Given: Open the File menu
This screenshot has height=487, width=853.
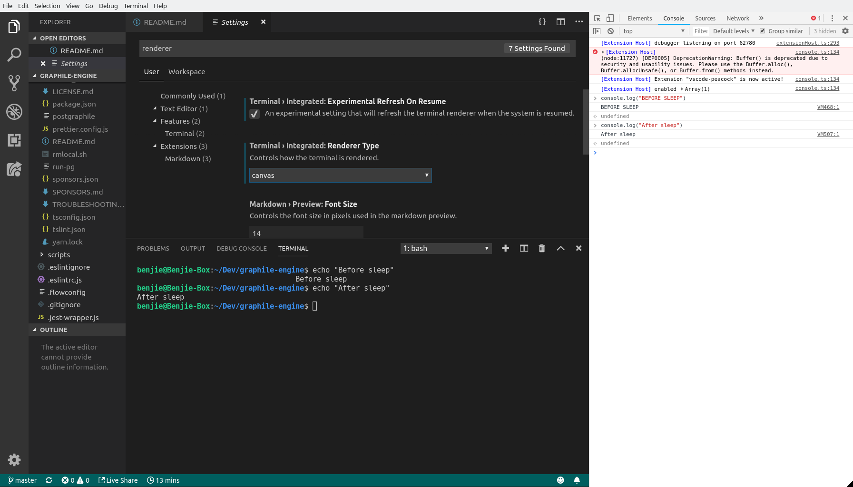Looking at the screenshot, I should point(8,6).
